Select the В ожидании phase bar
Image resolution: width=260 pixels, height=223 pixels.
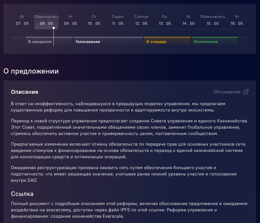click(x=40, y=42)
